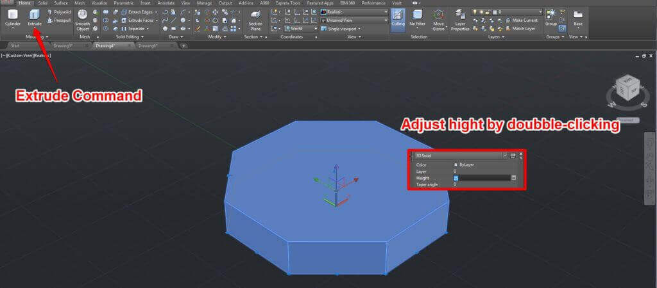Viewport: 657px width, 288px height.
Task: Click the Home ribbon tab
Action: (25, 3)
